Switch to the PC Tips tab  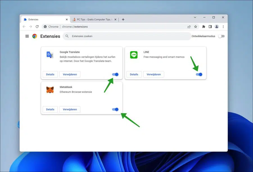coord(94,19)
